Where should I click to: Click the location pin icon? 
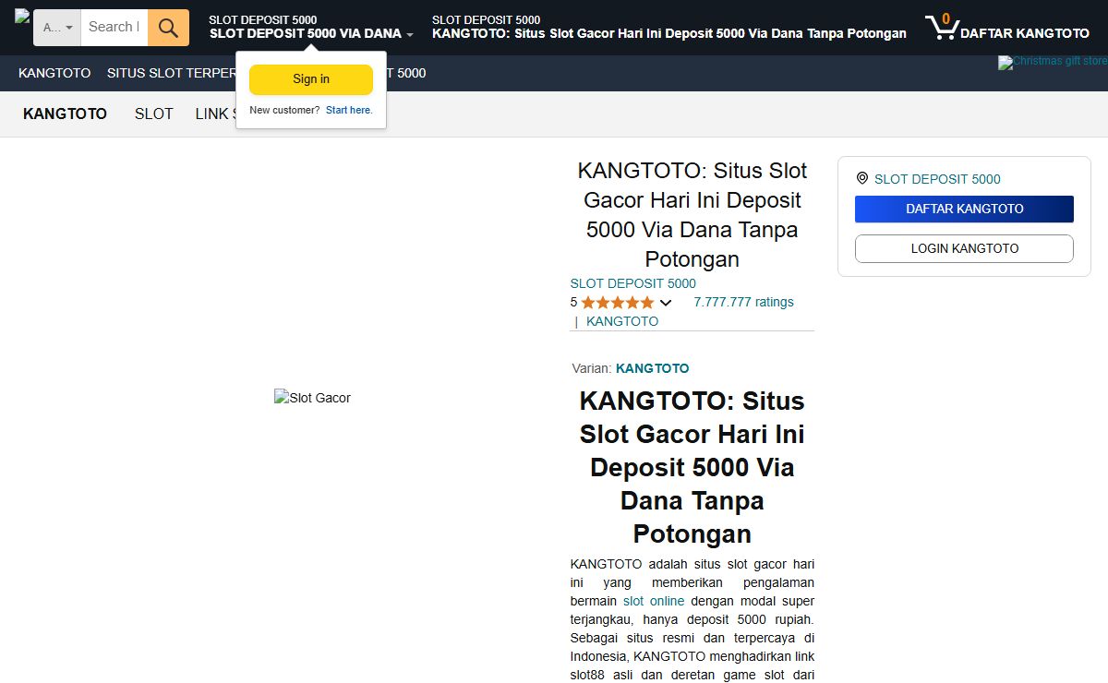[862, 178]
